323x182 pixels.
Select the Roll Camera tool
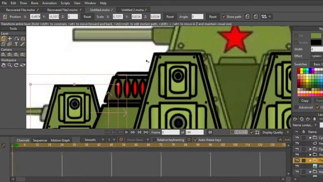point(16,55)
